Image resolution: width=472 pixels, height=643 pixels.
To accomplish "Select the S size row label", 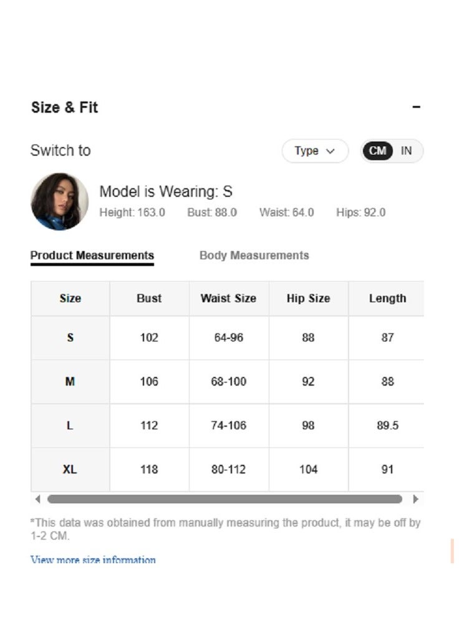I will [70, 338].
